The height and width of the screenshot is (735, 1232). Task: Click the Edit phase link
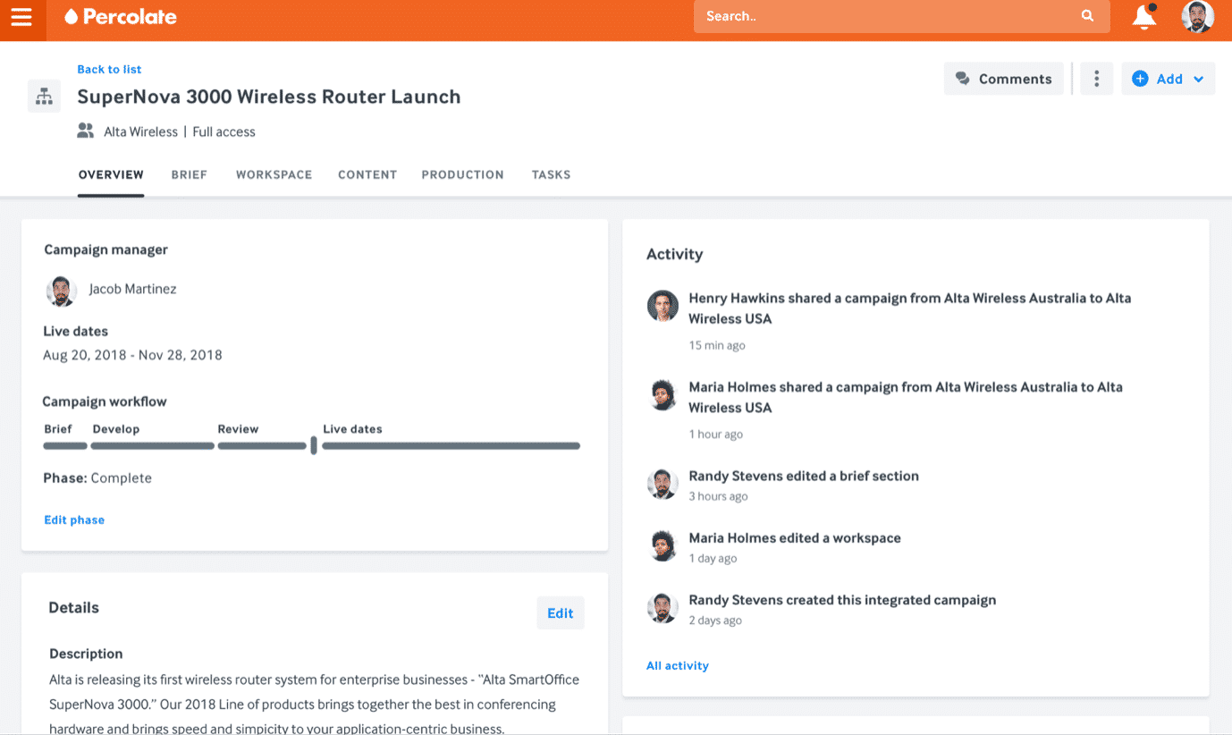point(74,520)
